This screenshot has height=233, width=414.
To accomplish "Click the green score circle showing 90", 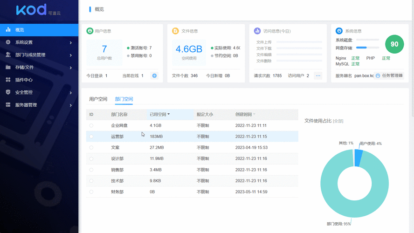I will coord(394,44).
